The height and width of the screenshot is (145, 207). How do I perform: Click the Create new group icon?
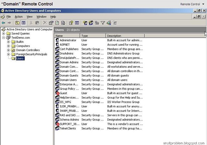click(91, 23)
